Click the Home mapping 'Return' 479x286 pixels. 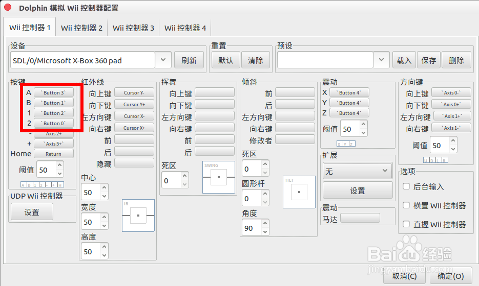coord(54,154)
